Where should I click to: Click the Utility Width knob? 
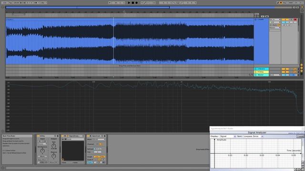pyautogui.click(x=42, y=151)
